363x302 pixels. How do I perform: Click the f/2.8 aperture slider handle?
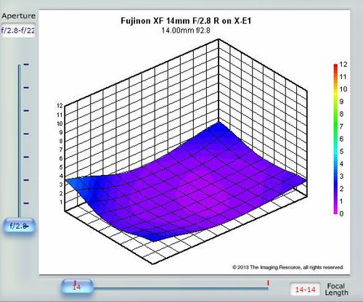[19, 226]
